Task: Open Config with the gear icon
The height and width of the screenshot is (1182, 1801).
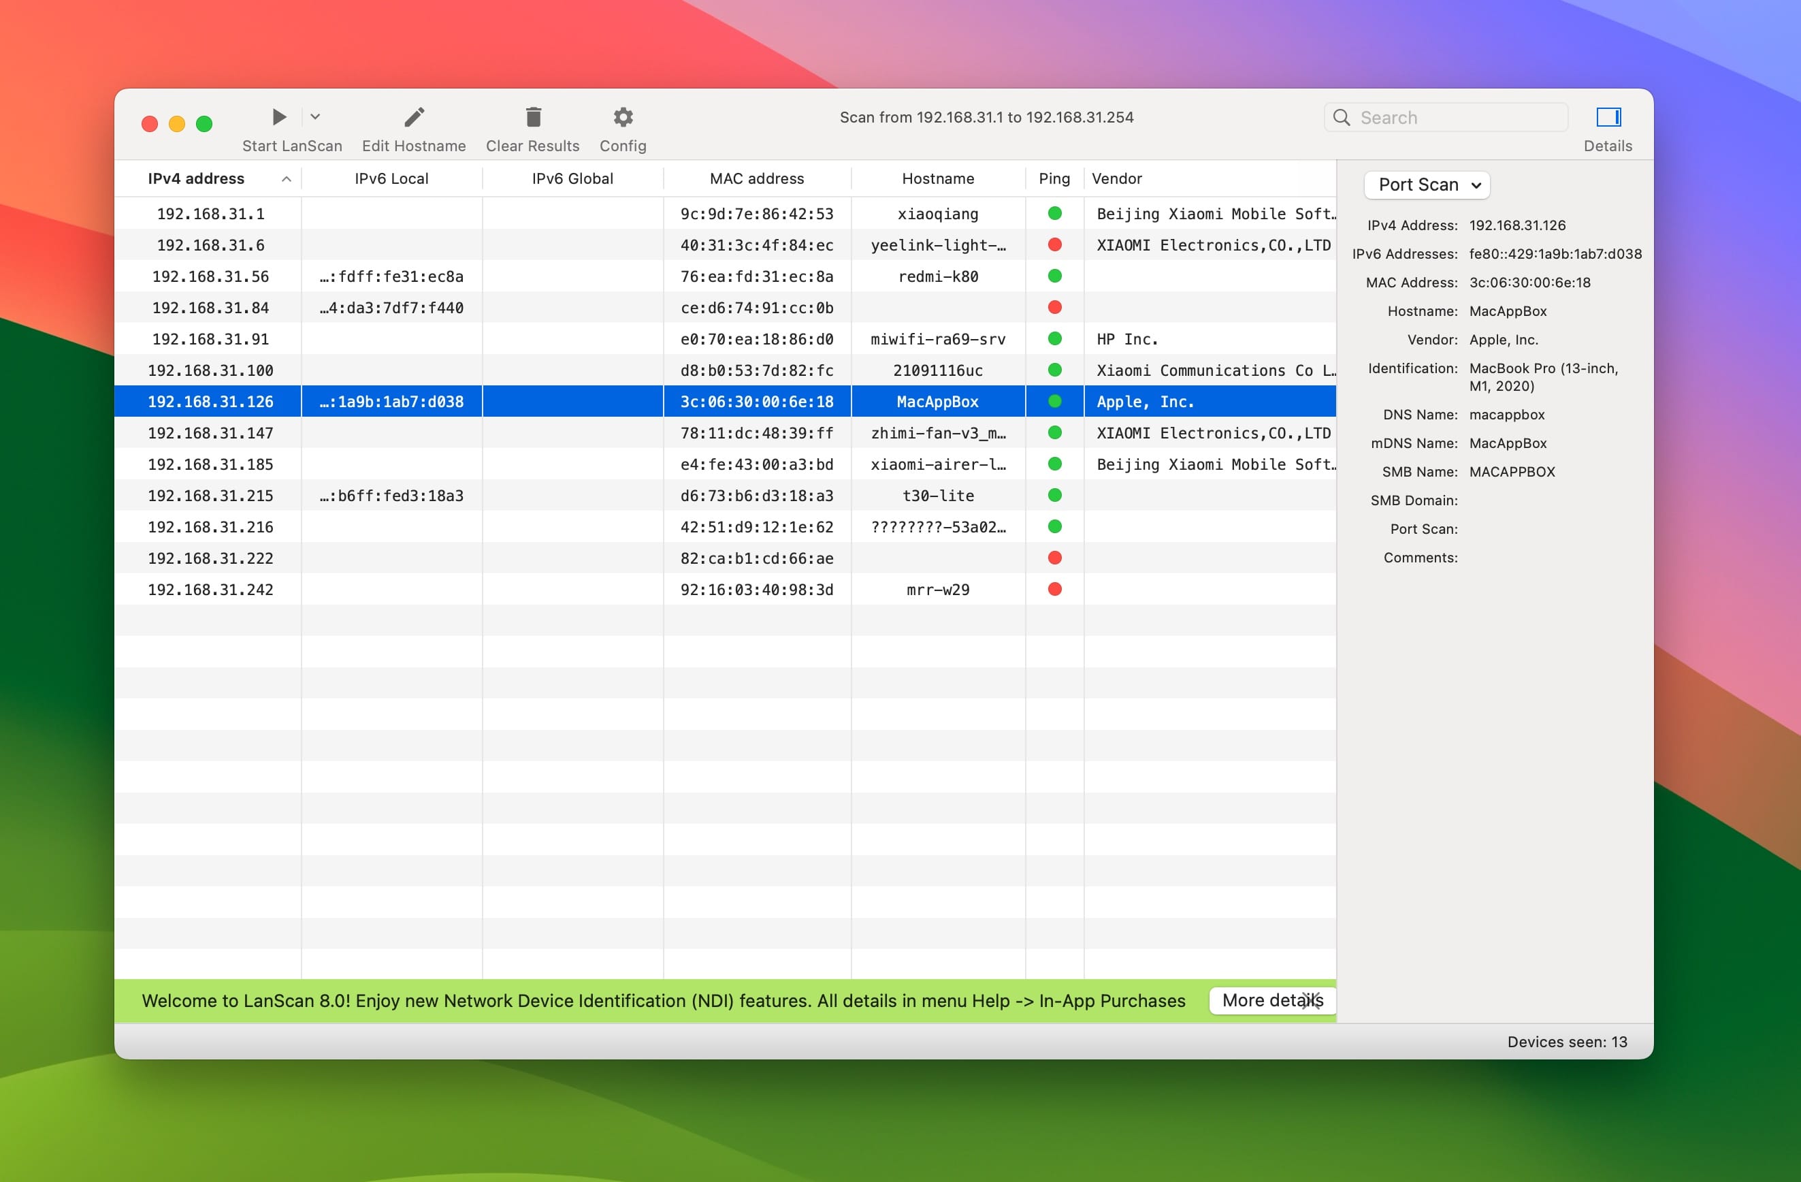Action: [x=623, y=116]
